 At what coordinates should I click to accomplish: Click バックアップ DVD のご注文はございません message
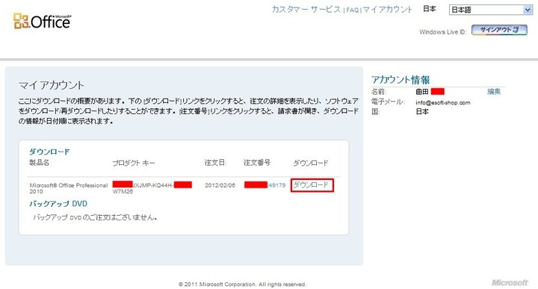[95, 217]
